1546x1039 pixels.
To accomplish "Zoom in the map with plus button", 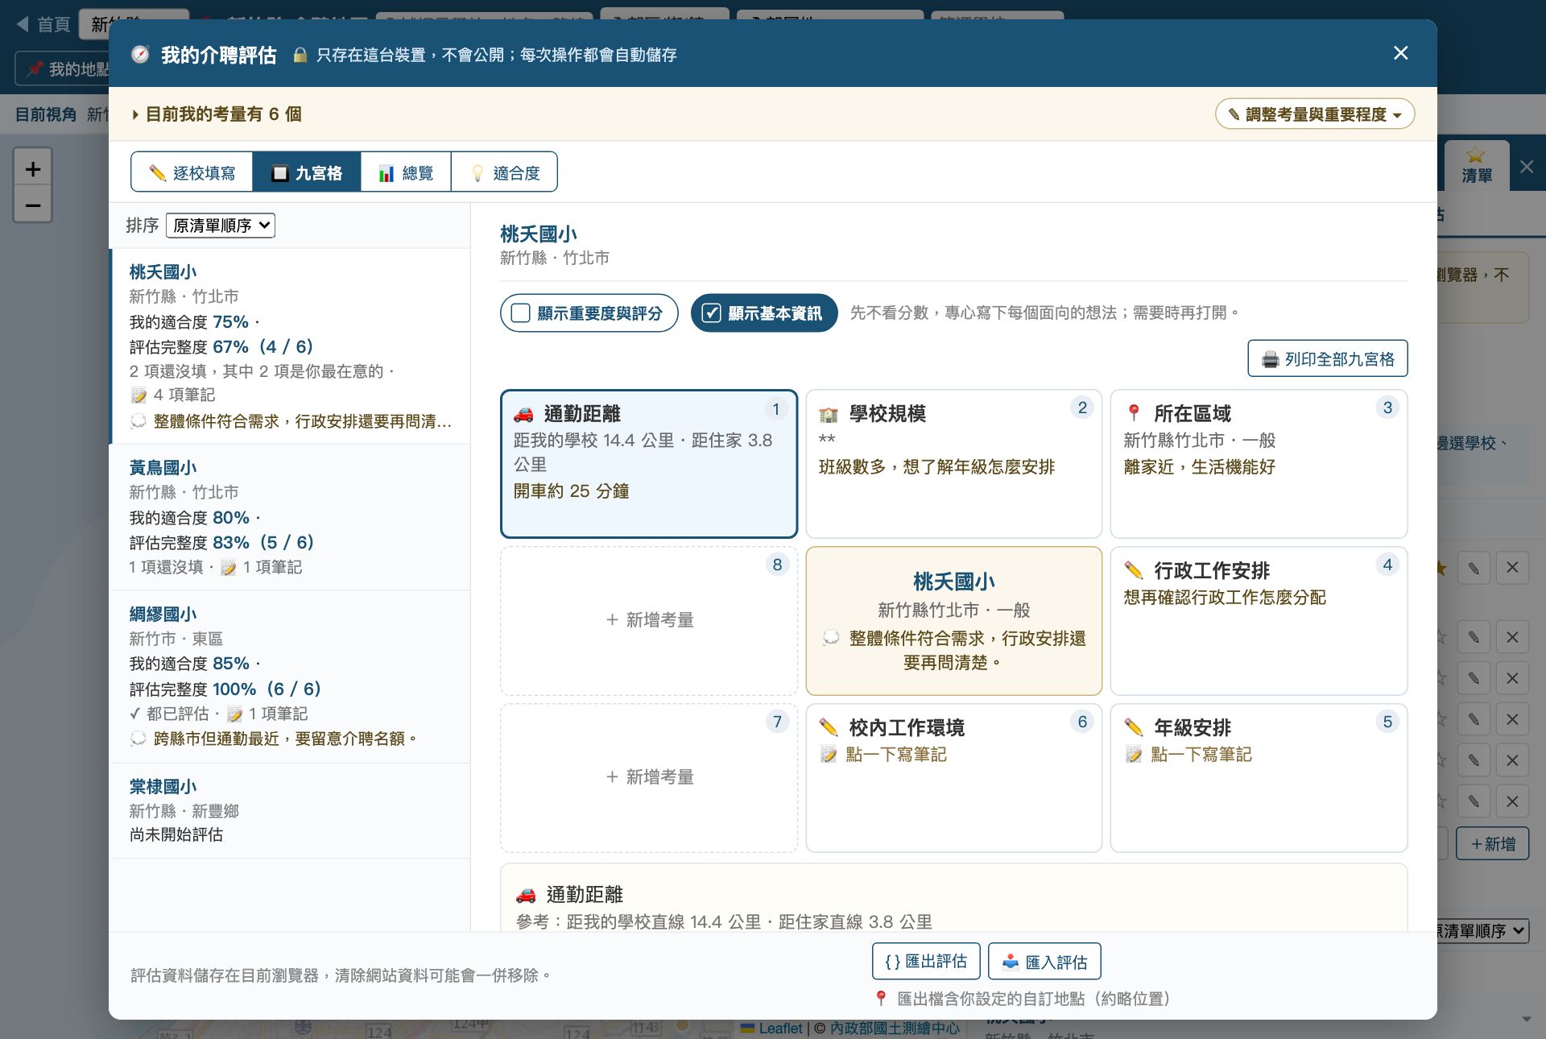I will [33, 168].
